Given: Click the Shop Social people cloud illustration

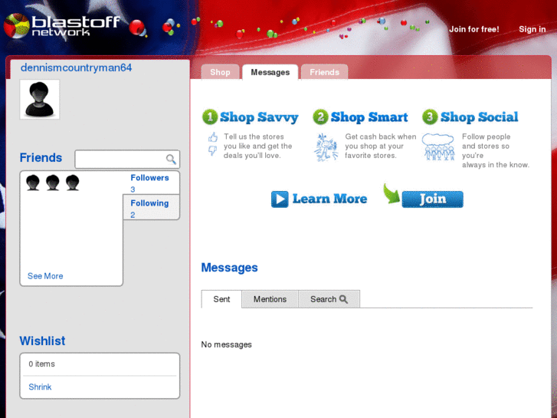Looking at the screenshot, I should 439,147.
